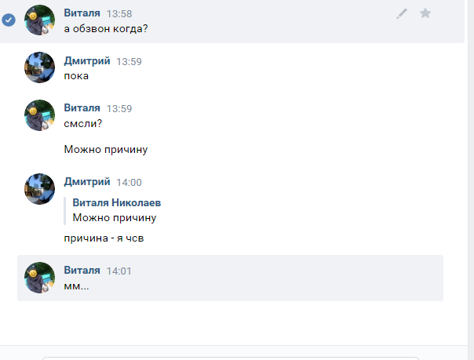474x360 pixels.
Task: Open Дмитрий's avatar at 13:59 message
Action: tap(39, 67)
